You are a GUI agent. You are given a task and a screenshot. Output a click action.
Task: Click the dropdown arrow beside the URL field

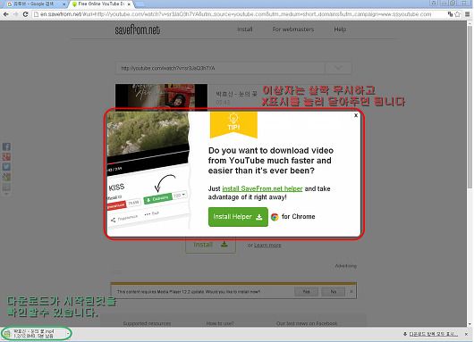point(338,68)
